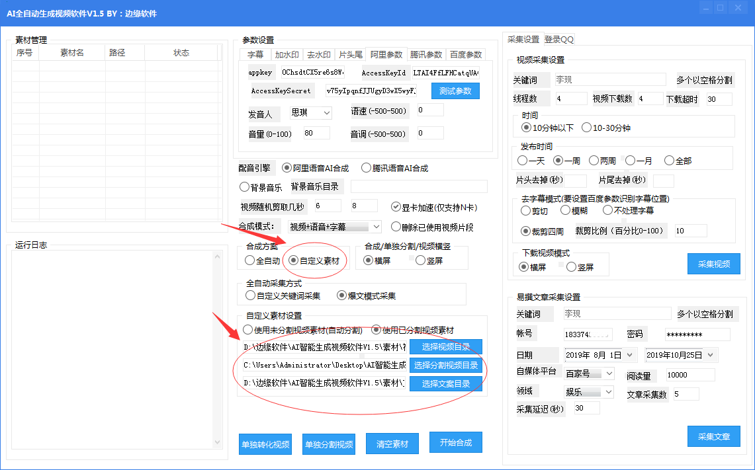
Task: Select 自定义素材 radio button
Action: (314, 260)
